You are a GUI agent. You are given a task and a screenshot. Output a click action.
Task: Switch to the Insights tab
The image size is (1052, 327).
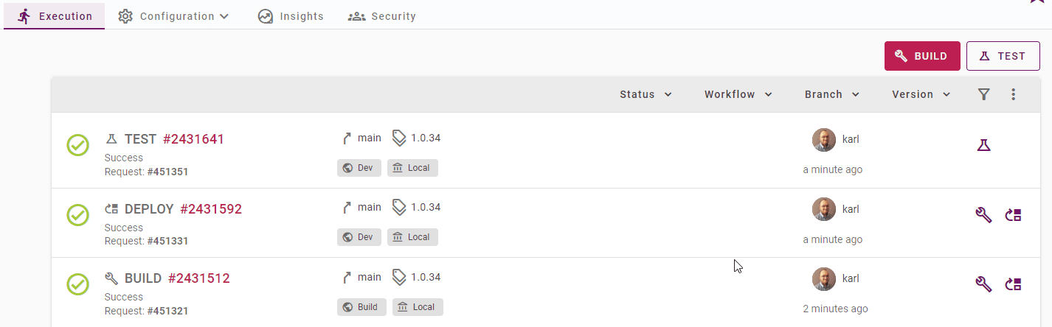pos(291,16)
